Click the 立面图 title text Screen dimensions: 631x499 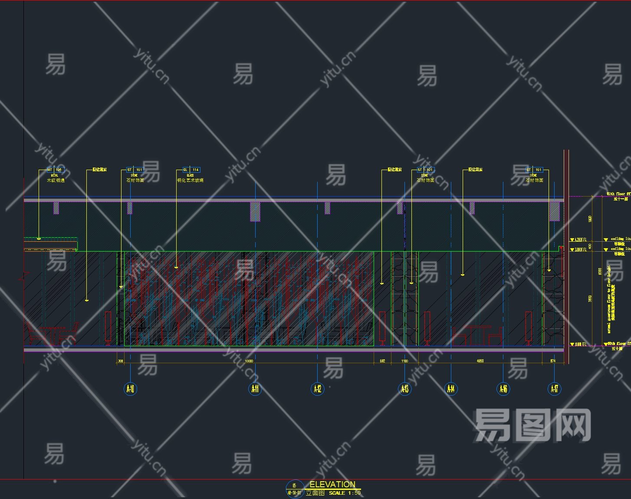click(315, 493)
